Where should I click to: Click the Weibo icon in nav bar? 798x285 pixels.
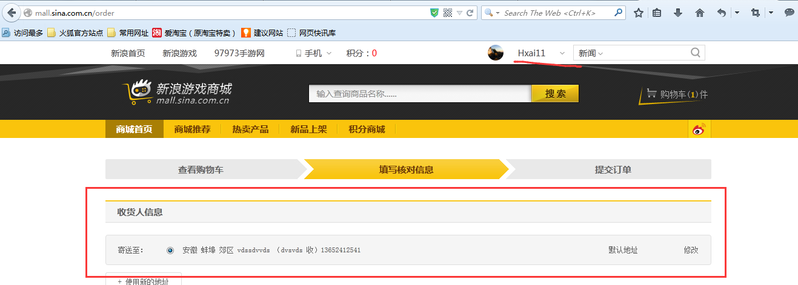(x=700, y=129)
